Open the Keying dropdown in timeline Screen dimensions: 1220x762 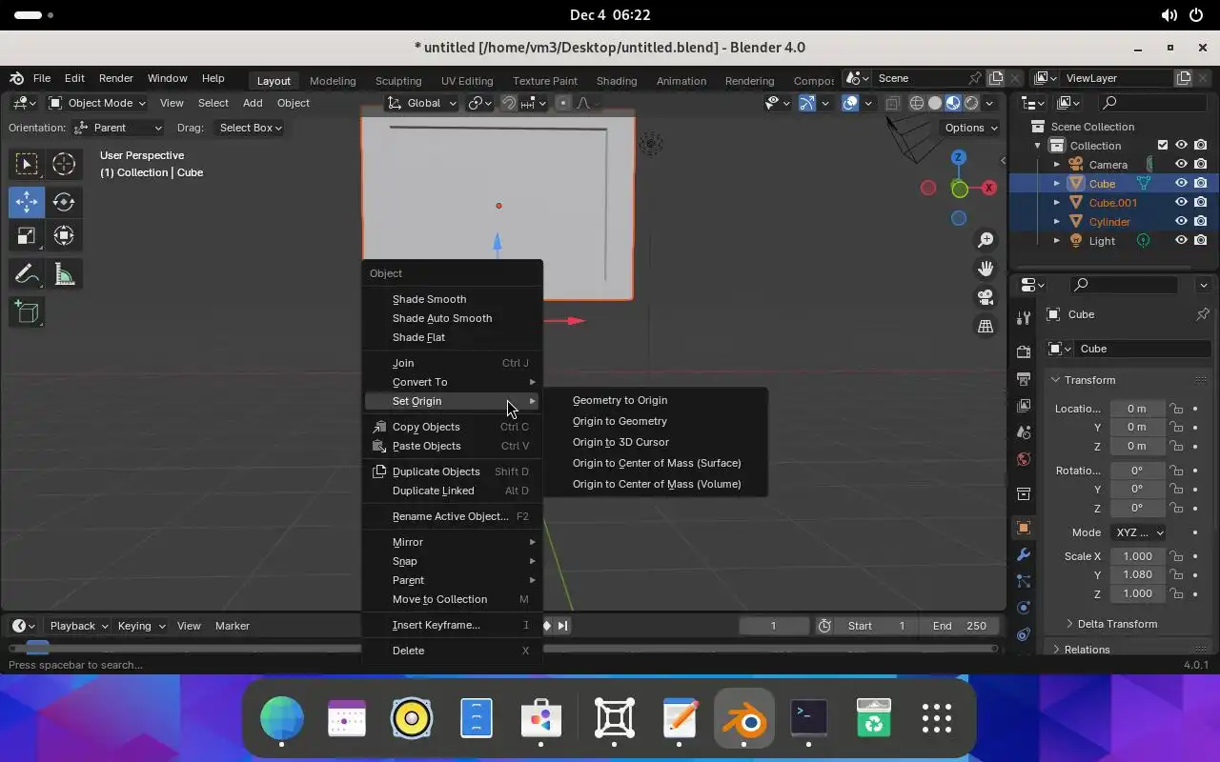[141, 626]
